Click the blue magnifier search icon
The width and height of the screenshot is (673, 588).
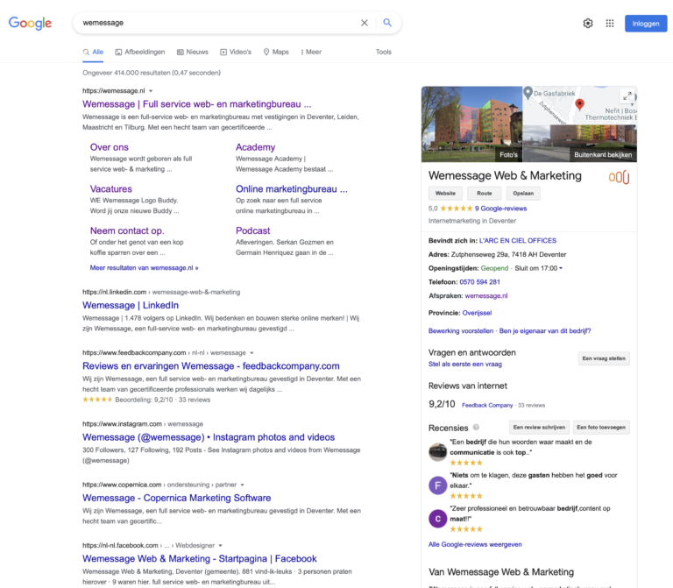tap(387, 22)
